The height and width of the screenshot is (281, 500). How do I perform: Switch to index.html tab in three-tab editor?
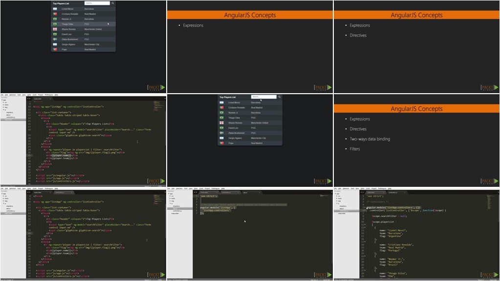click(x=208, y=193)
